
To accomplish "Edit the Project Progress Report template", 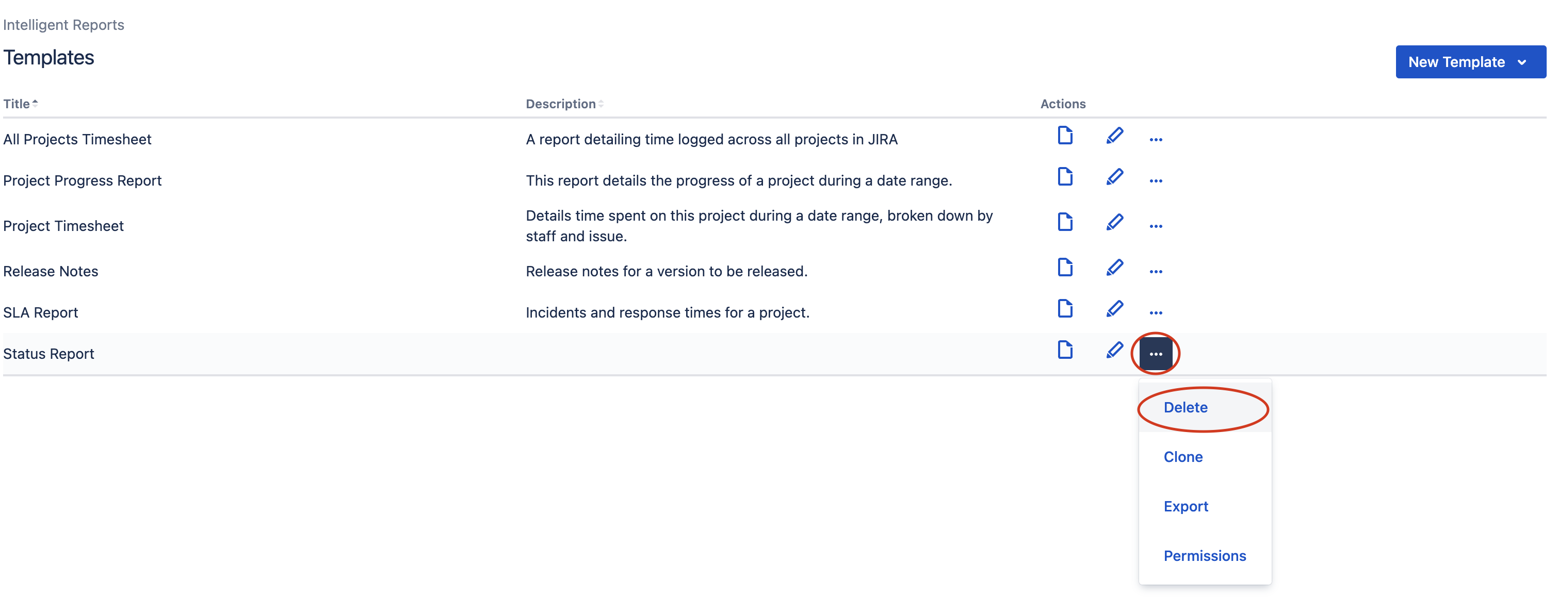I will (x=1114, y=177).
